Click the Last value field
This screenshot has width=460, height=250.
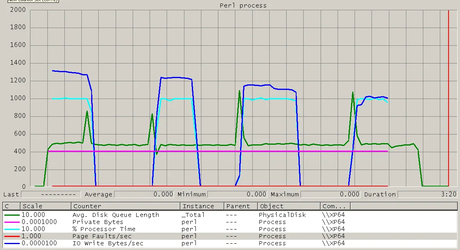(x=51, y=194)
